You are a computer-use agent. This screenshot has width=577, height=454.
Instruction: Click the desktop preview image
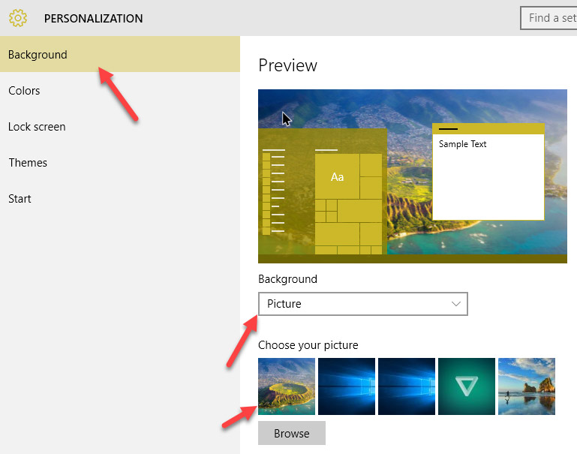click(413, 176)
